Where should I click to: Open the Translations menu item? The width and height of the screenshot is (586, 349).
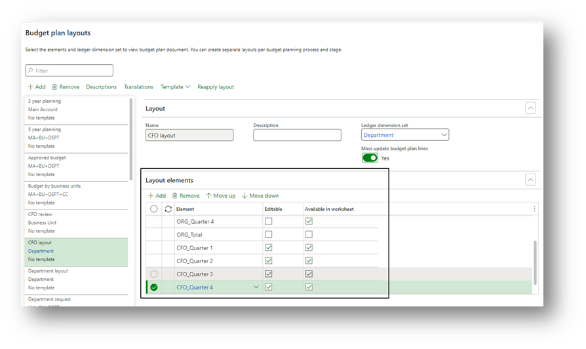click(x=138, y=87)
